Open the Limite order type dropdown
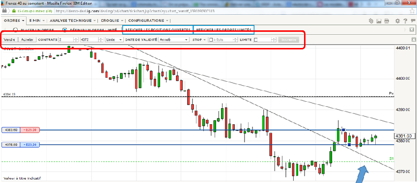The height and width of the screenshot is (183, 417). pyautogui.click(x=114, y=40)
